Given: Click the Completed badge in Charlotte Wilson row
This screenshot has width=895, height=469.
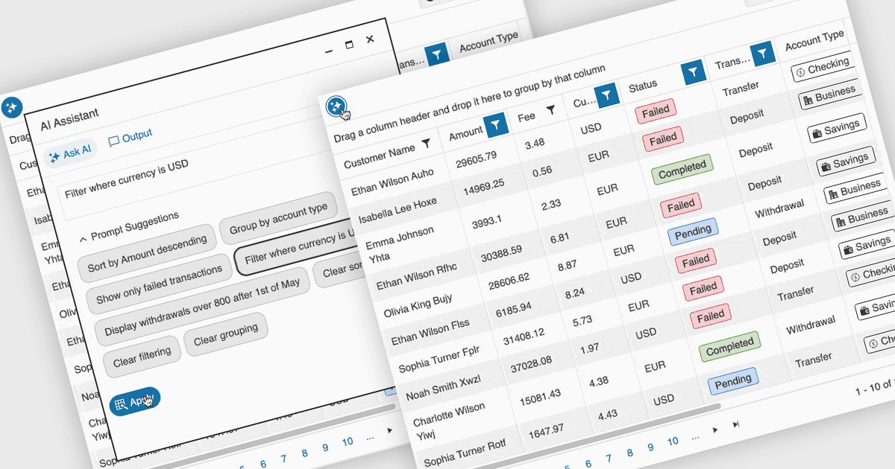Looking at the screenshot, I should click(729, 347).
